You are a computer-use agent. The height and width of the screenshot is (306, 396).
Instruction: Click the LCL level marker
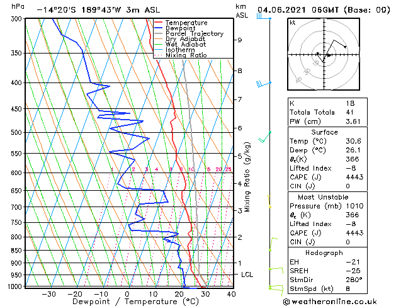tap(247, 275)
